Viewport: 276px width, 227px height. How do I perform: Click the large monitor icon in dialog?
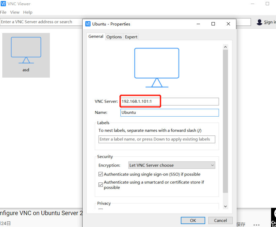[x=157, y=68]
